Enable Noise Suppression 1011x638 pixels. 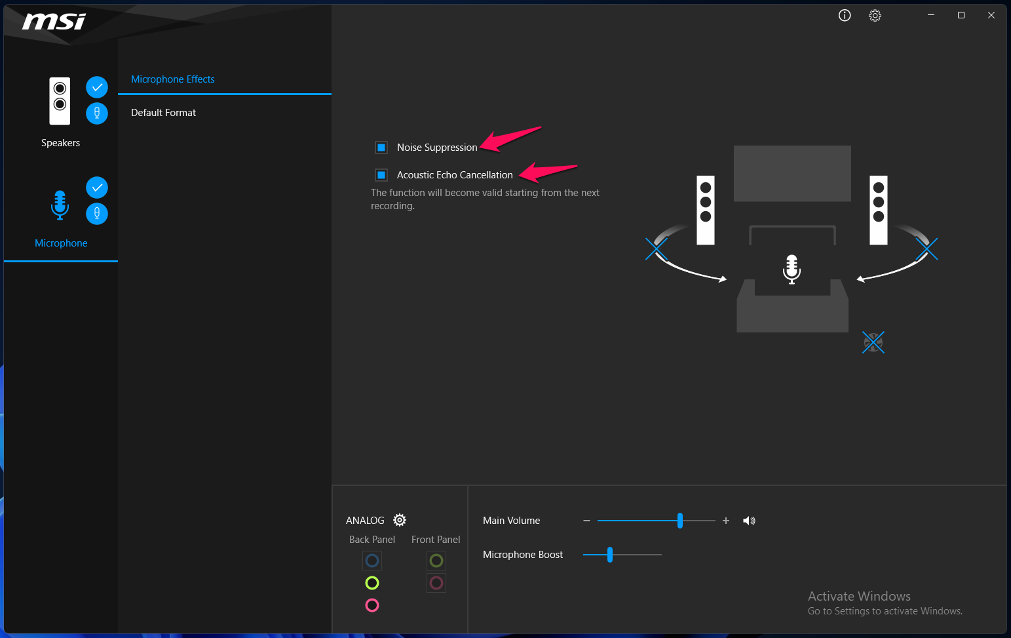click(381, 147)
